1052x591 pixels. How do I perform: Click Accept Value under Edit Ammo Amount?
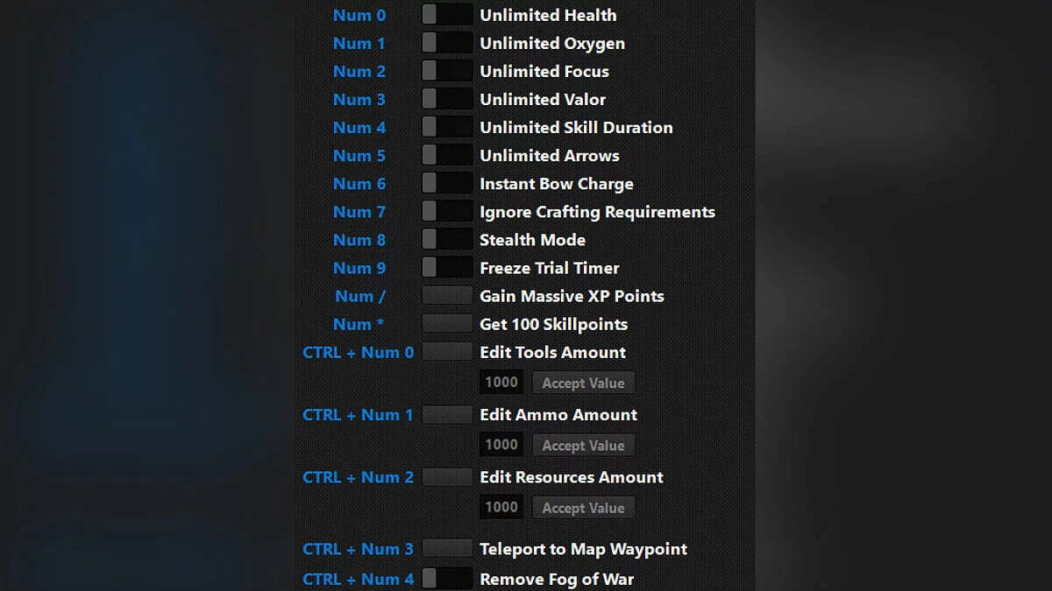click(x=583, y=445)
